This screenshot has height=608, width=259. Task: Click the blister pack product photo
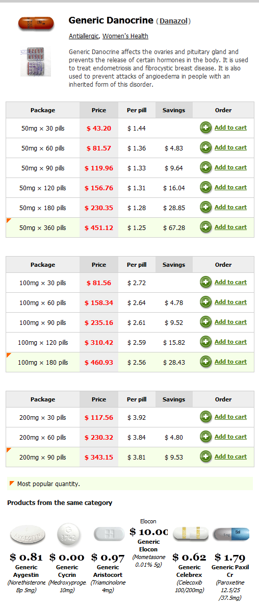point(36,61)
